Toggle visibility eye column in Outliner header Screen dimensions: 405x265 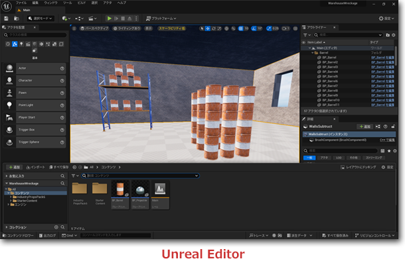(x=303, y=41)
